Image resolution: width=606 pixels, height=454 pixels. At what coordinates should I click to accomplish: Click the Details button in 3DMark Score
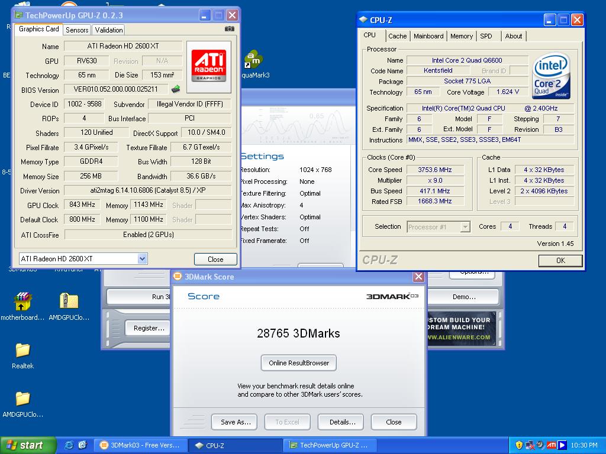342,422
